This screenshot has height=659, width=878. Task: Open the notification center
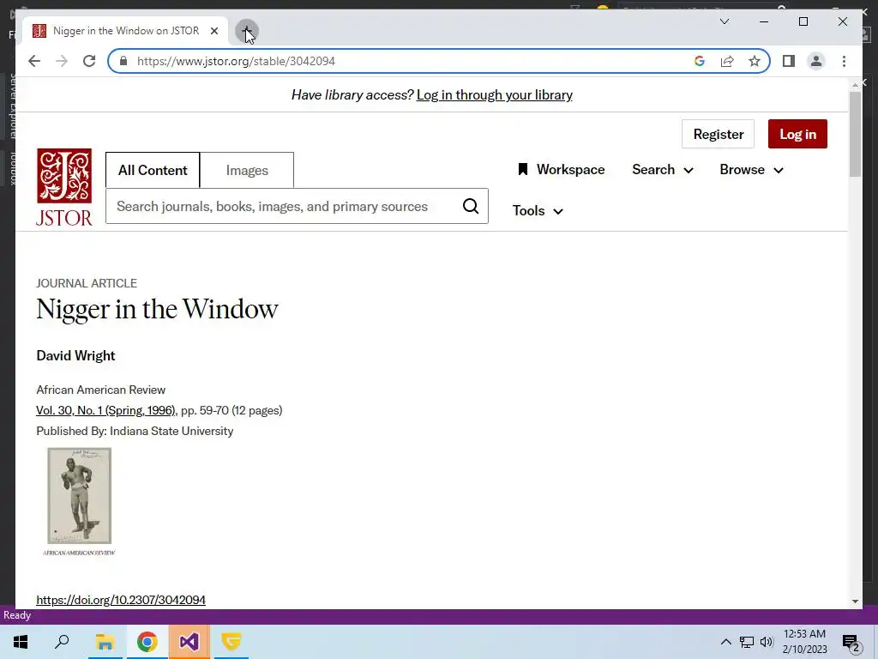point(851,643)
